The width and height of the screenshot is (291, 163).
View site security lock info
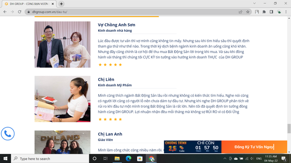coord(28,12)
